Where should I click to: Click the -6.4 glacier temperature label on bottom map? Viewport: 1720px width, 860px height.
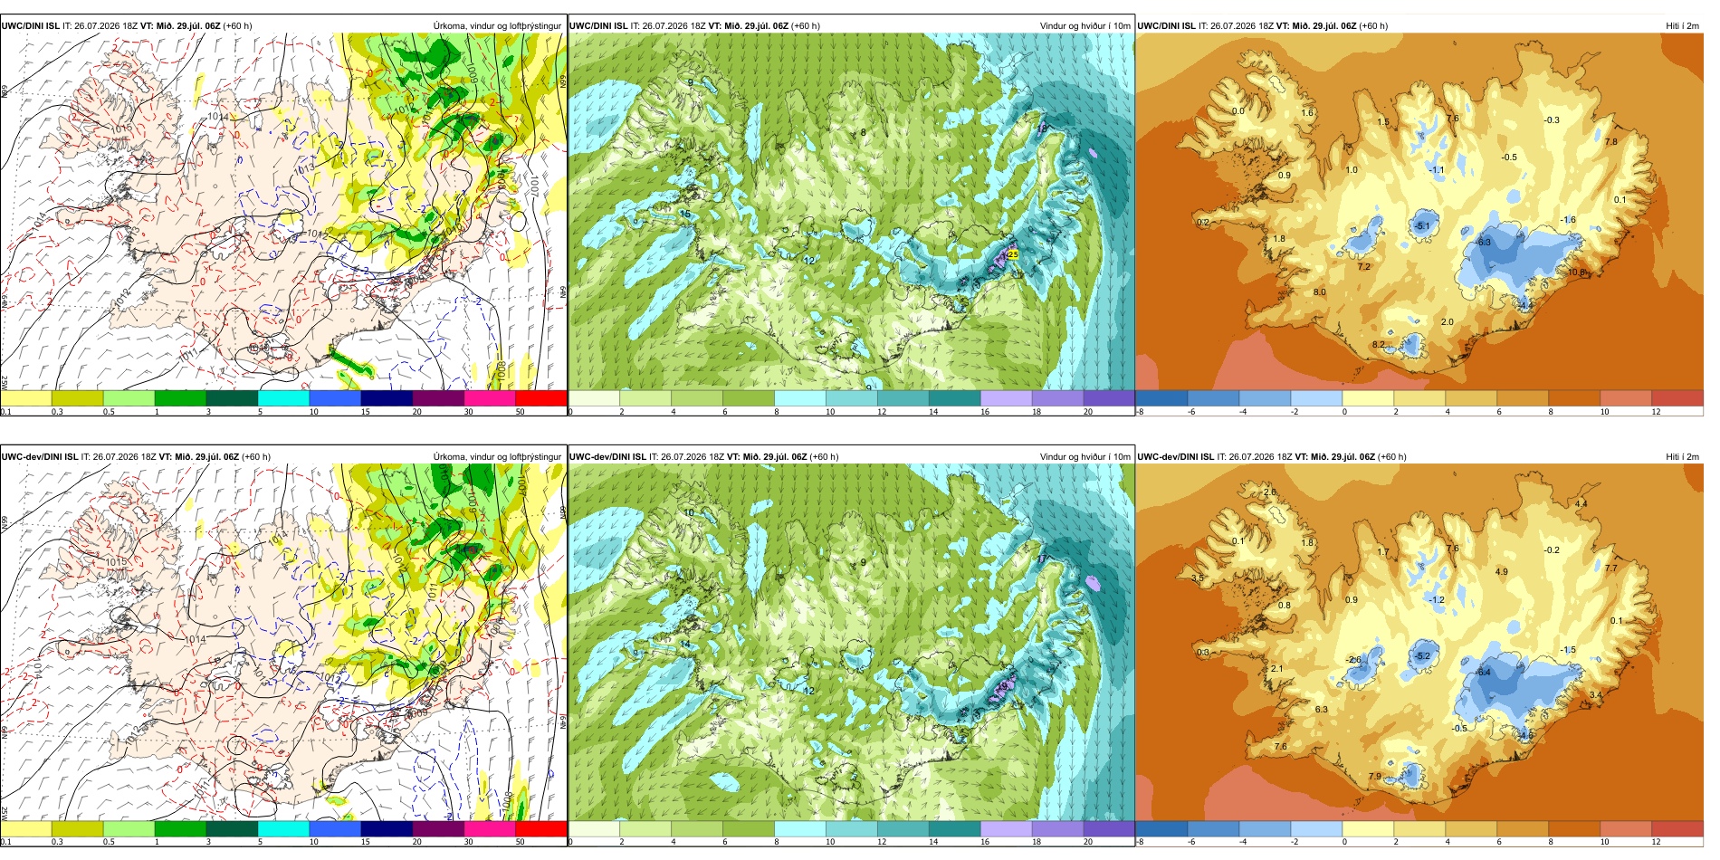coord(1483,673)
